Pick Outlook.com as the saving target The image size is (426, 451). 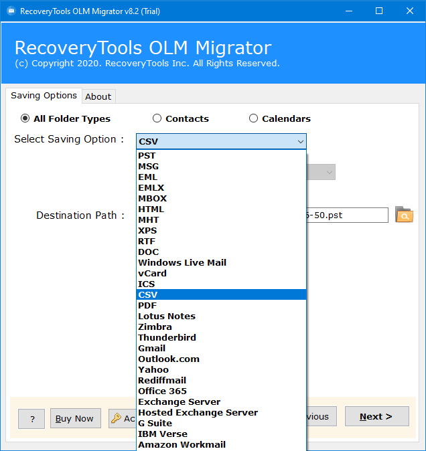point(221,359)
